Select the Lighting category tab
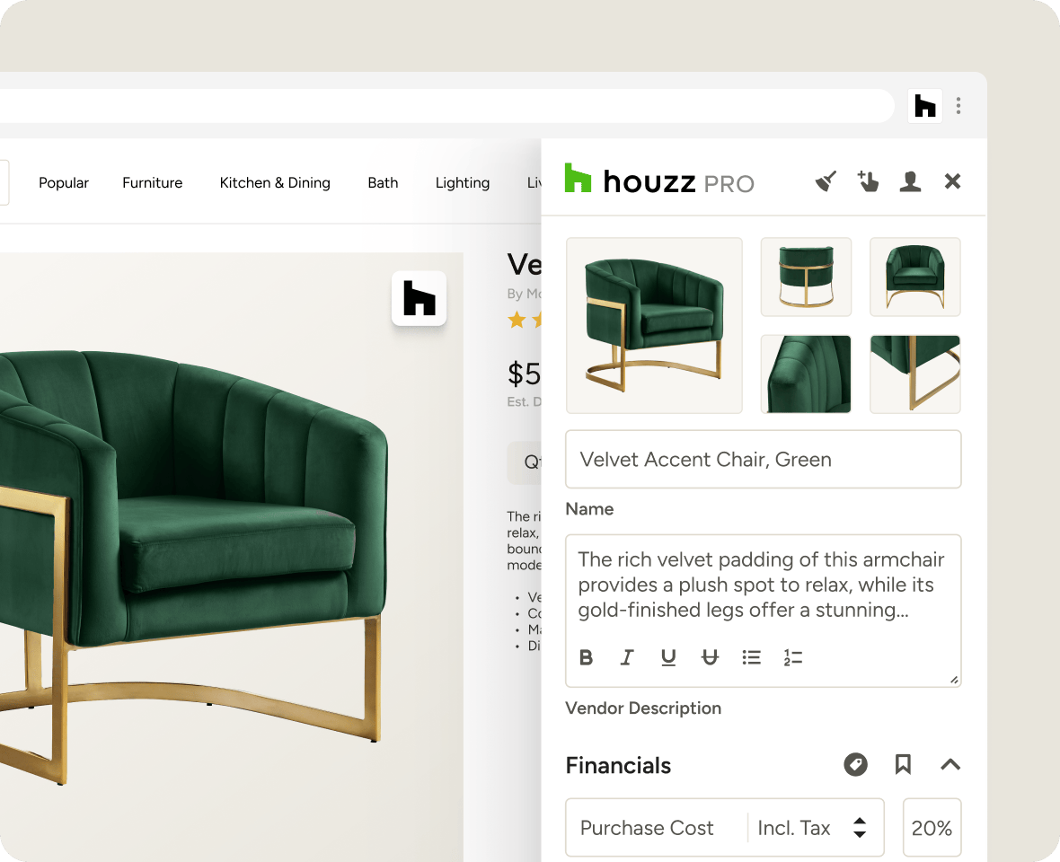Image resolution: width=1060 pixels, height=862 pixels. [x=463, y=182]
